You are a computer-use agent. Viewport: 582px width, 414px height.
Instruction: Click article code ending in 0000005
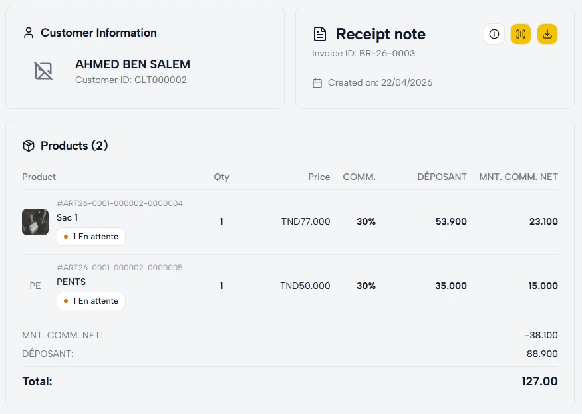click(x=120, y=268)
